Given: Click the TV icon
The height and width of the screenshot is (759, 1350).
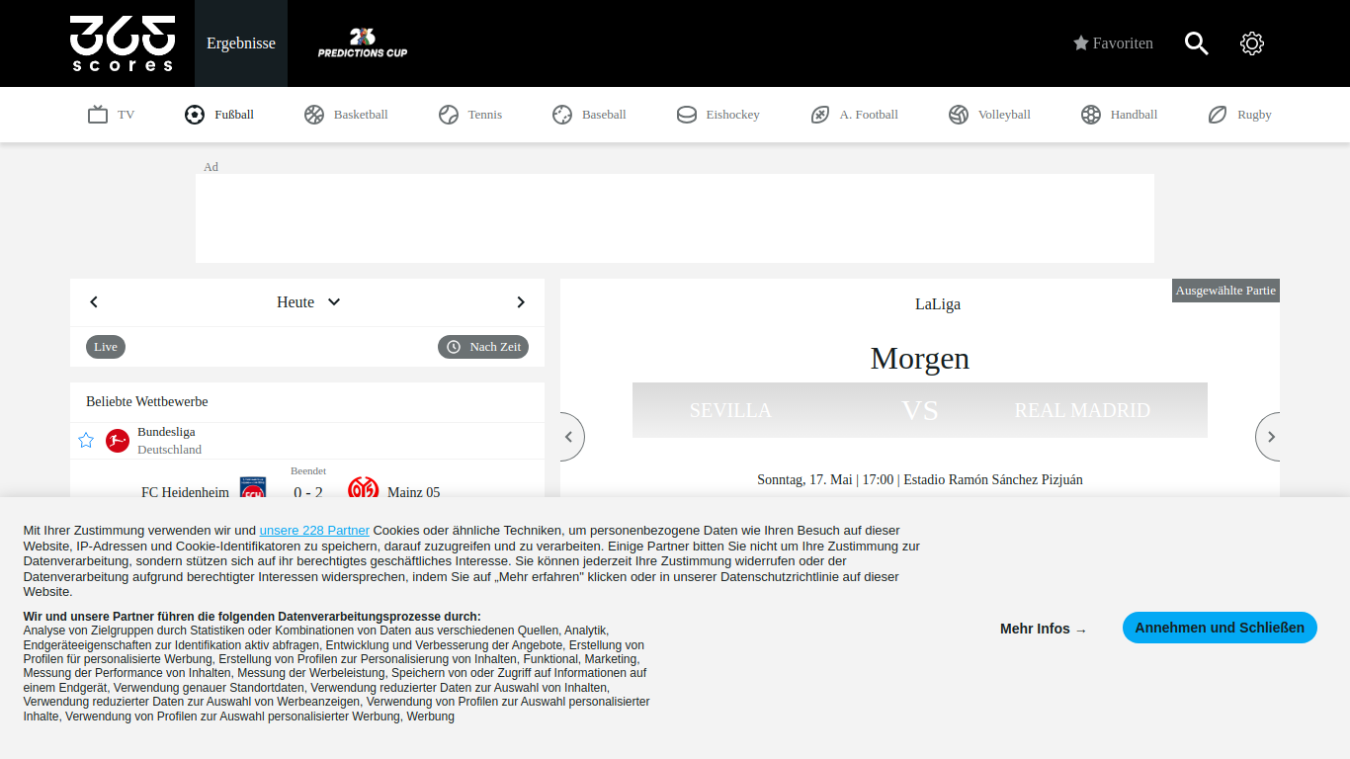Looking at the screenshot, I should [x=98, y=115].
